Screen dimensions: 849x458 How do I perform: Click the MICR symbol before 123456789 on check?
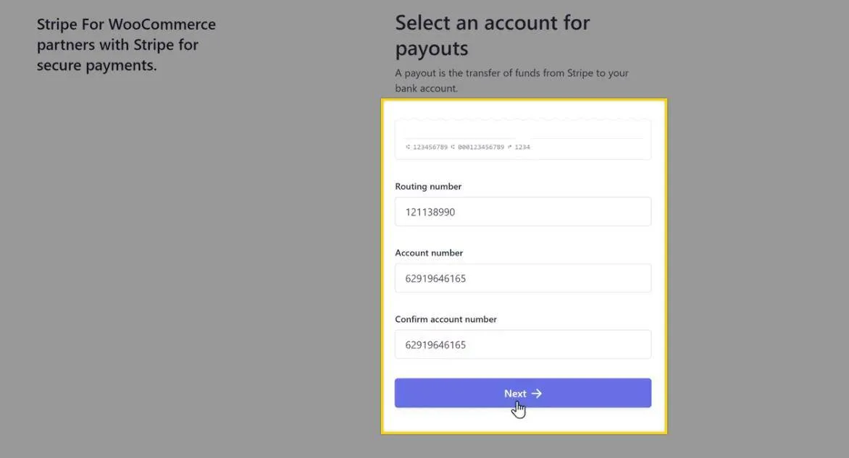pos(408,148)
